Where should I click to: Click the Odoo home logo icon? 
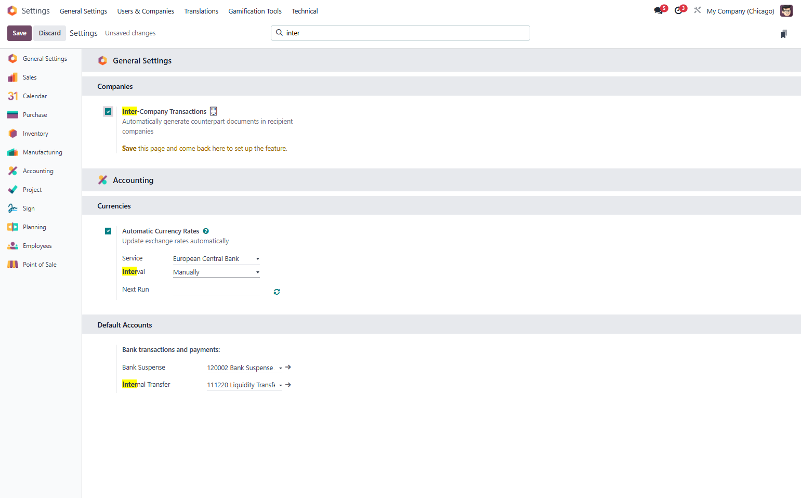click(12, 11)
